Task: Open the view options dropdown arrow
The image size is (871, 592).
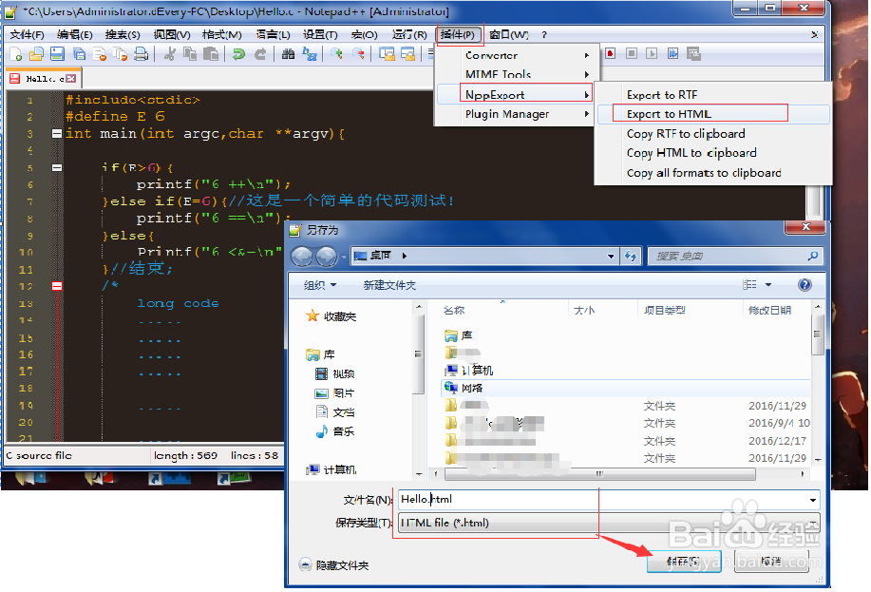Action: click(x=768, y=285)
